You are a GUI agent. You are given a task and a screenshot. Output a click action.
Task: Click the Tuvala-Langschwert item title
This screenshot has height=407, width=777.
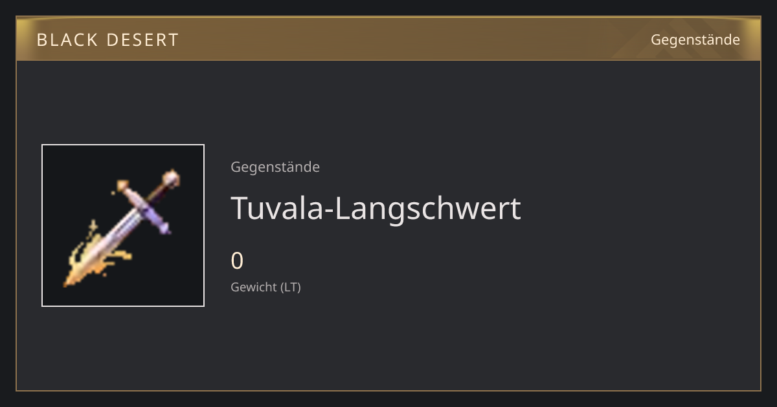click(x=376, y=209)
